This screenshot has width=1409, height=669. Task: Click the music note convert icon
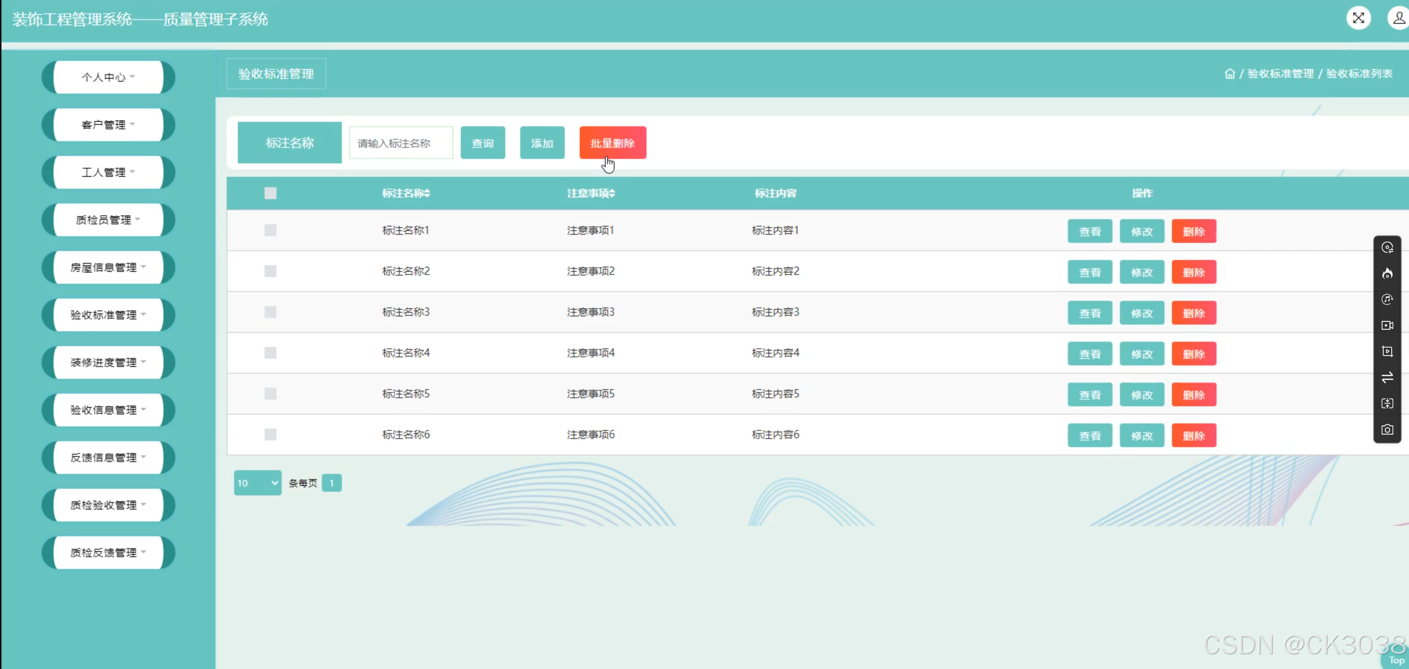tap(1387, 300)
